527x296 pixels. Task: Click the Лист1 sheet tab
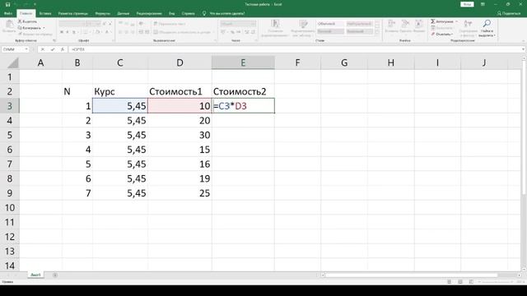pyautogui.click(x=35, y=275)
